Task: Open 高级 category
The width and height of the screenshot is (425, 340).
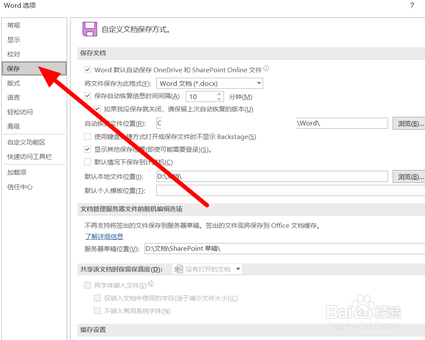Action: coord(34,126)
